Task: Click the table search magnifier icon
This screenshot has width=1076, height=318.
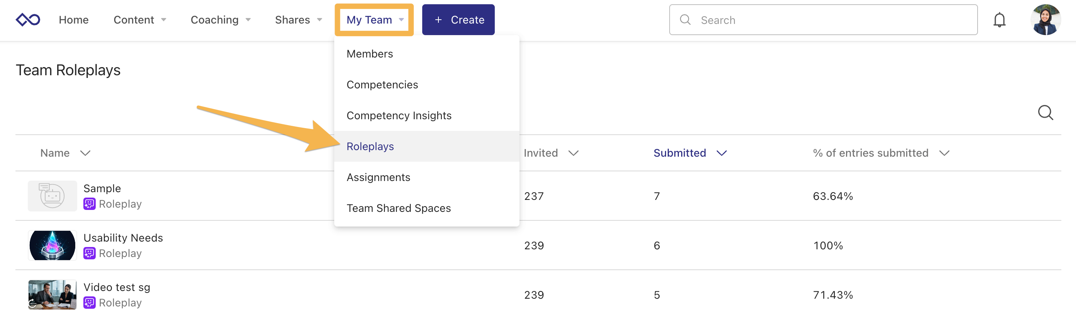Action: point(1045,112)
